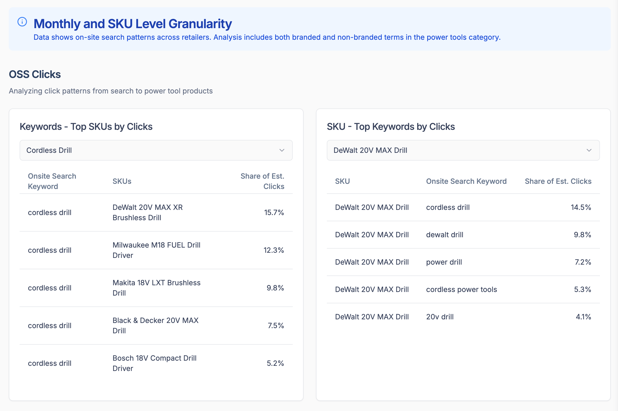618x411 pixels.
Task: Select the DeWalt 20V MAX XR Brushless Drill row
Action: click(x=147, y=212)
